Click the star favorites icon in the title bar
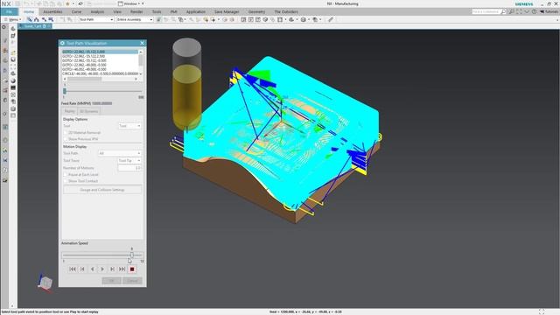This screenshot has height=315, width=560. tap(67, 3)
